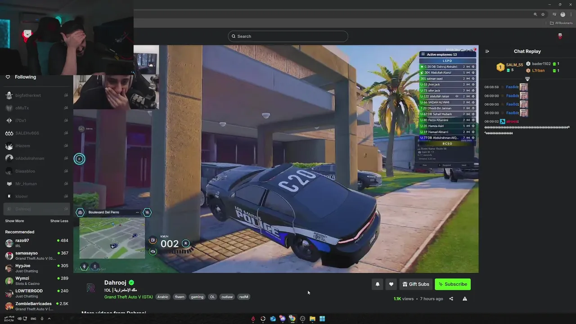Click the browser zoom magnifier icon in address bar
This screenshot has width=576, height=324.
pyautogui.click(x=535, y=14)
